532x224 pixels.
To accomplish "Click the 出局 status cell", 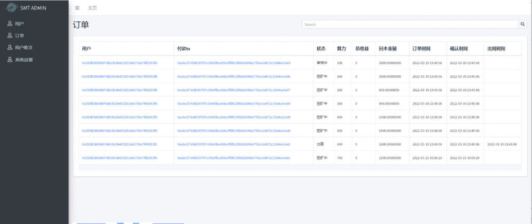I will coord(320,144).
